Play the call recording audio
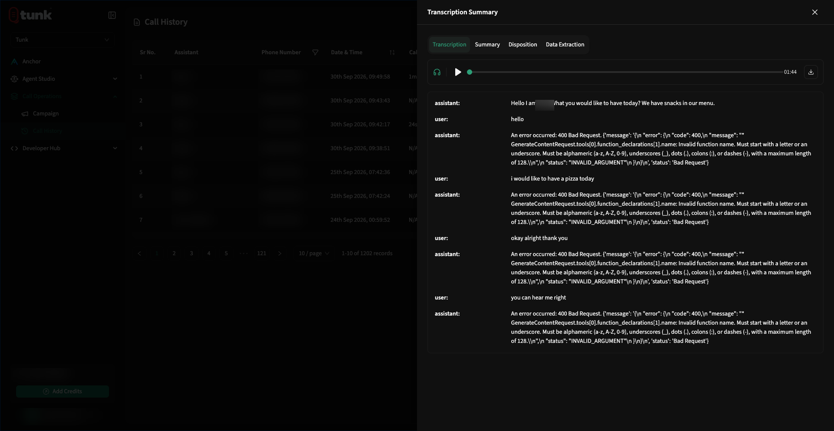 coord(458,72)
